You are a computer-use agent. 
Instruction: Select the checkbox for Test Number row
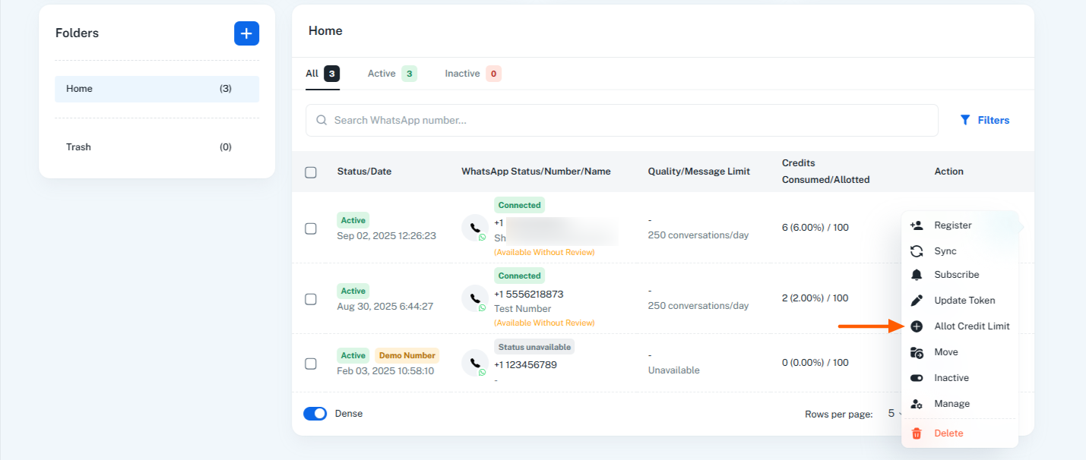coord(311,299)
